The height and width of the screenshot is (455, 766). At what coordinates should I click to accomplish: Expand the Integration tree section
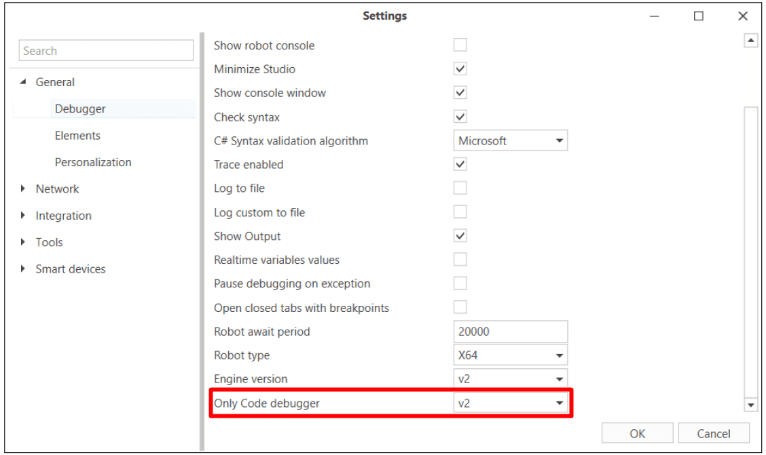point(24,216)
